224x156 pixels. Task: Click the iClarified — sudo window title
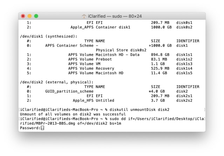pyautogui.click(x=115, y=16)
